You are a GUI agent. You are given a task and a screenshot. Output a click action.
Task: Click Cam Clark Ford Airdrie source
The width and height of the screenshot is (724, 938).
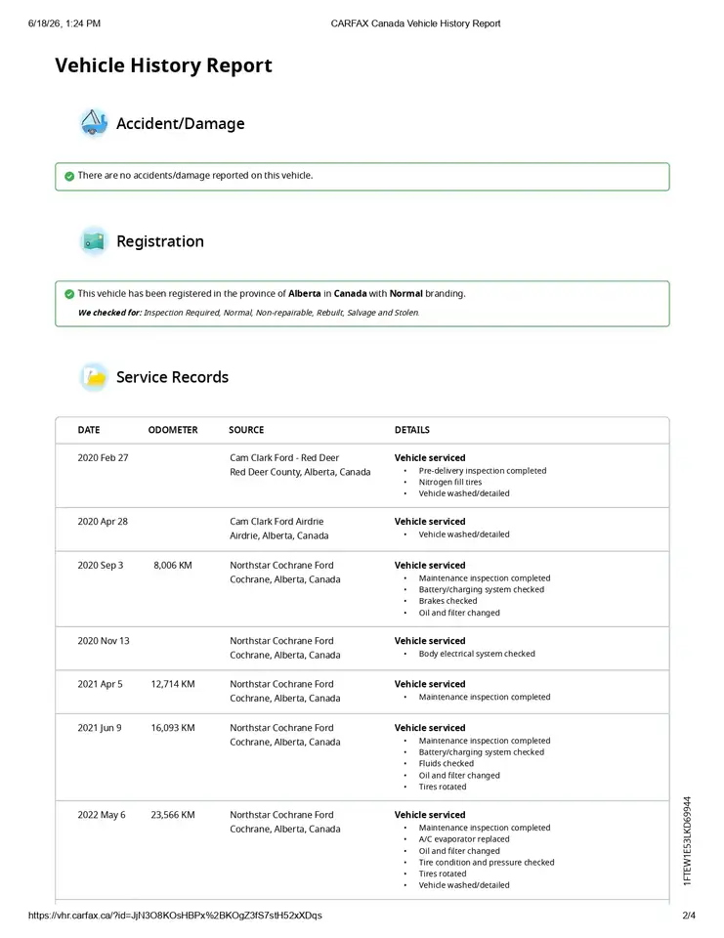point(277,521)
